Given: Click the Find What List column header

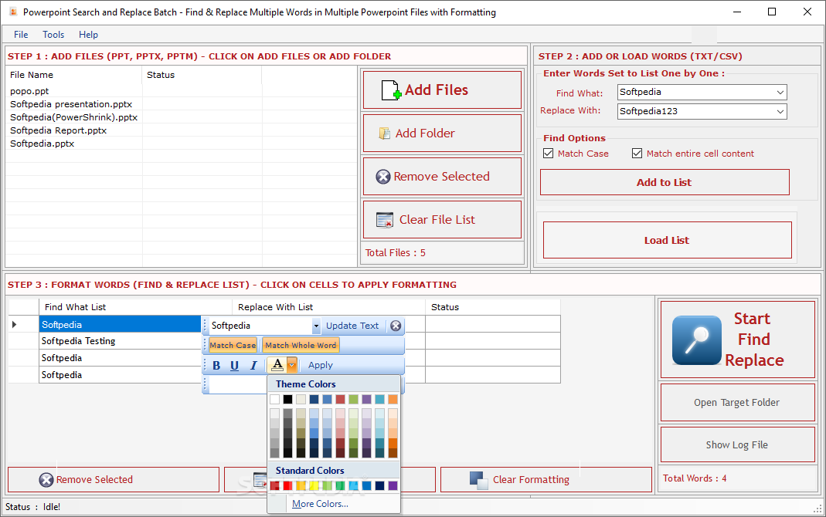Looking at the screenshot, I should point(135,307).
